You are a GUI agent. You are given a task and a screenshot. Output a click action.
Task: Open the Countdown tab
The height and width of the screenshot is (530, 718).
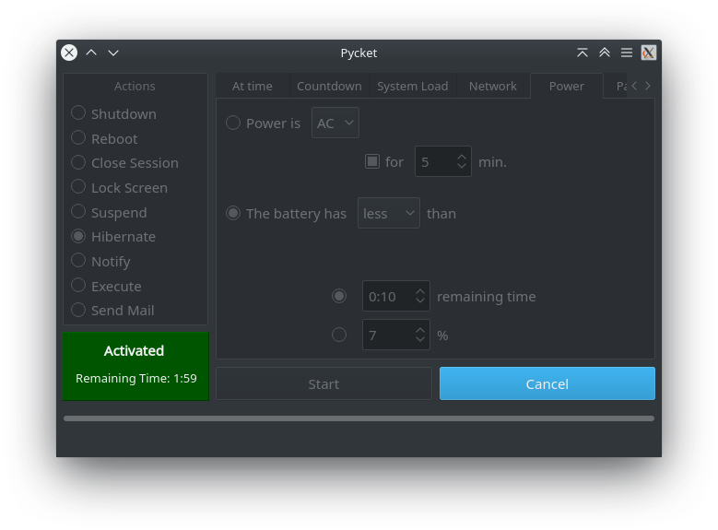coord(329,86)
